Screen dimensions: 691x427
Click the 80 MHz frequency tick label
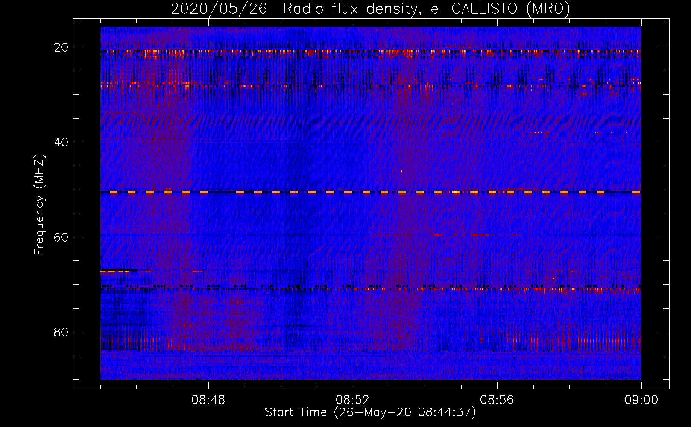pos(61,332)
